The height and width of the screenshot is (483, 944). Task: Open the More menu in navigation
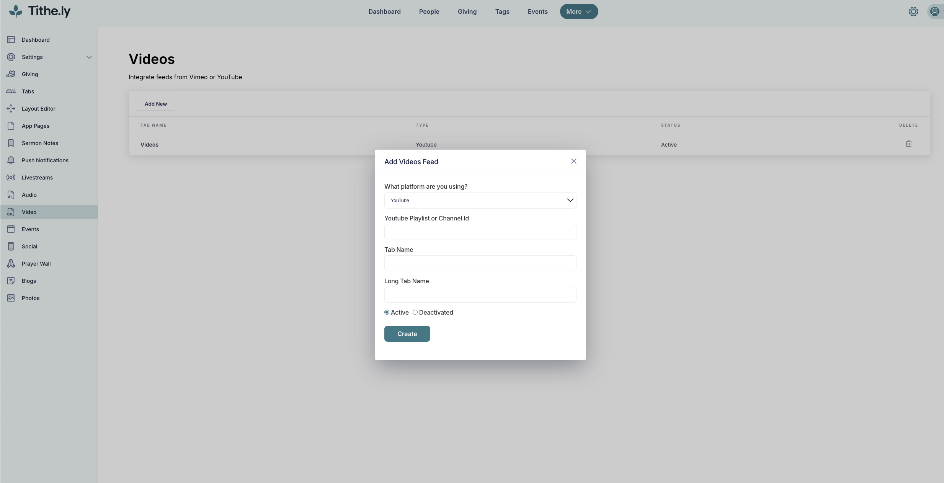pyautogui.click(x=578, y=11)
